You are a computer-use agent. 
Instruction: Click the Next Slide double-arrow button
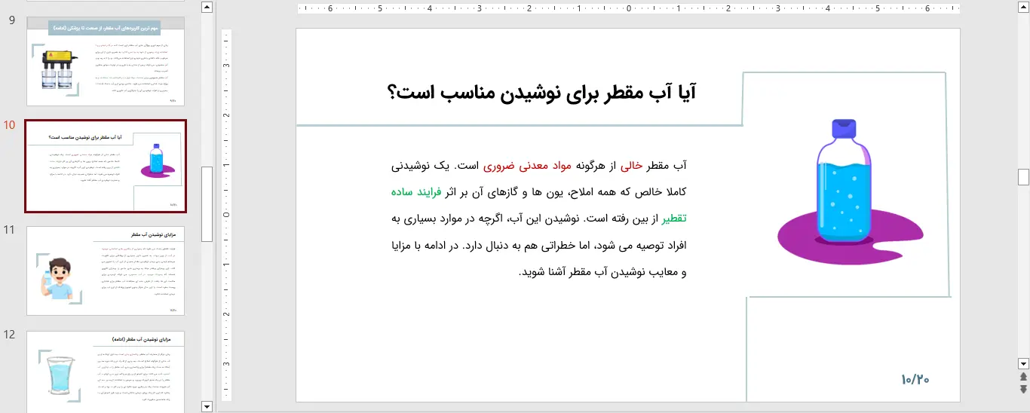pos(1023,389)
